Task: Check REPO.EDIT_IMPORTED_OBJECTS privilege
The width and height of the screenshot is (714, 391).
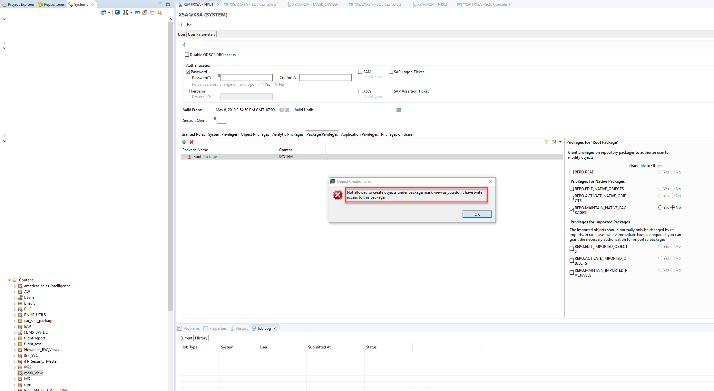Action: click(x=572, y=249)
